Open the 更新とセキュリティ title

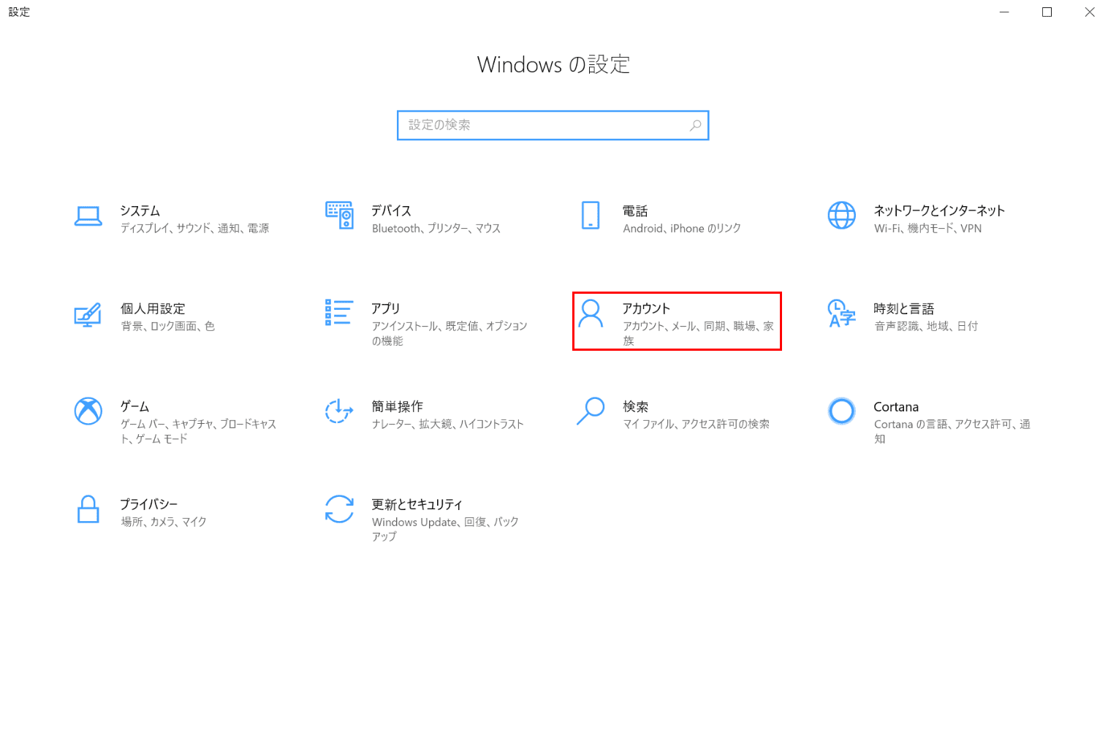point(417,504)
